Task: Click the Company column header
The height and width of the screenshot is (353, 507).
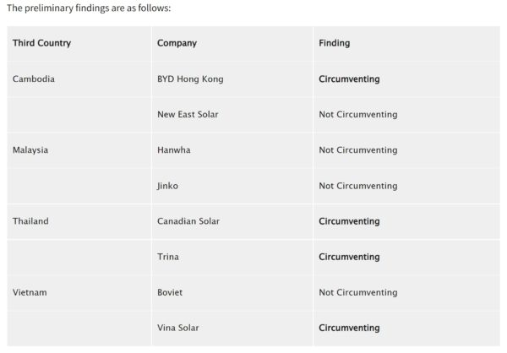Action: pyautogui.click(x=177, y=43)
